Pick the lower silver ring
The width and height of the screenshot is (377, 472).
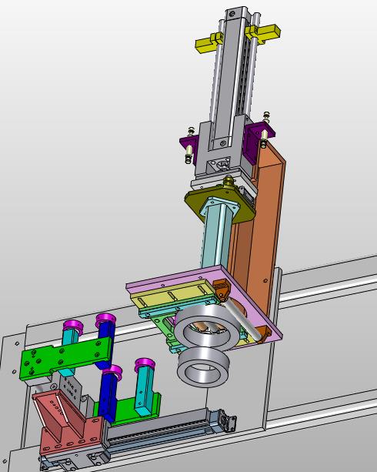(203, 367)
